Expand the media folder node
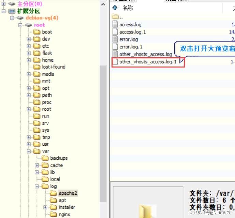The height and width of the screenshot is (218, 235). pos(29,74)
